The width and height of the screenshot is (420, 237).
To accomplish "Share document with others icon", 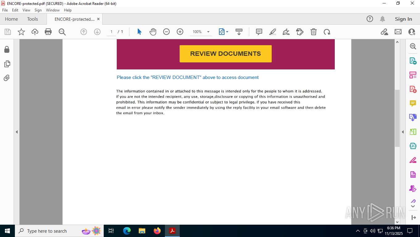I will pos(412,32).
